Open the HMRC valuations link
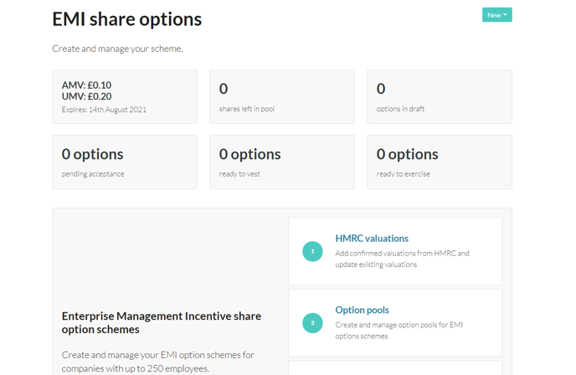Image resolution: width=576 pixels, height=375 pixels. [x=372, y=239]
